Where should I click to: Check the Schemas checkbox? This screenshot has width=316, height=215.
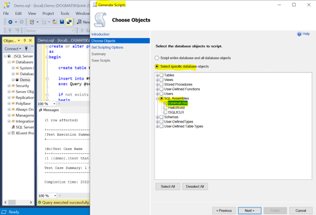tap(162, 117)
